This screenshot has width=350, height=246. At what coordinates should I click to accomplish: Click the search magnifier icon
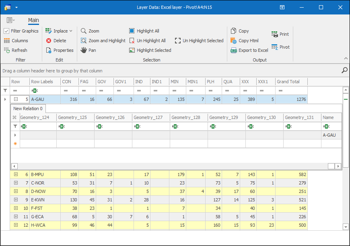click(344, 70)
